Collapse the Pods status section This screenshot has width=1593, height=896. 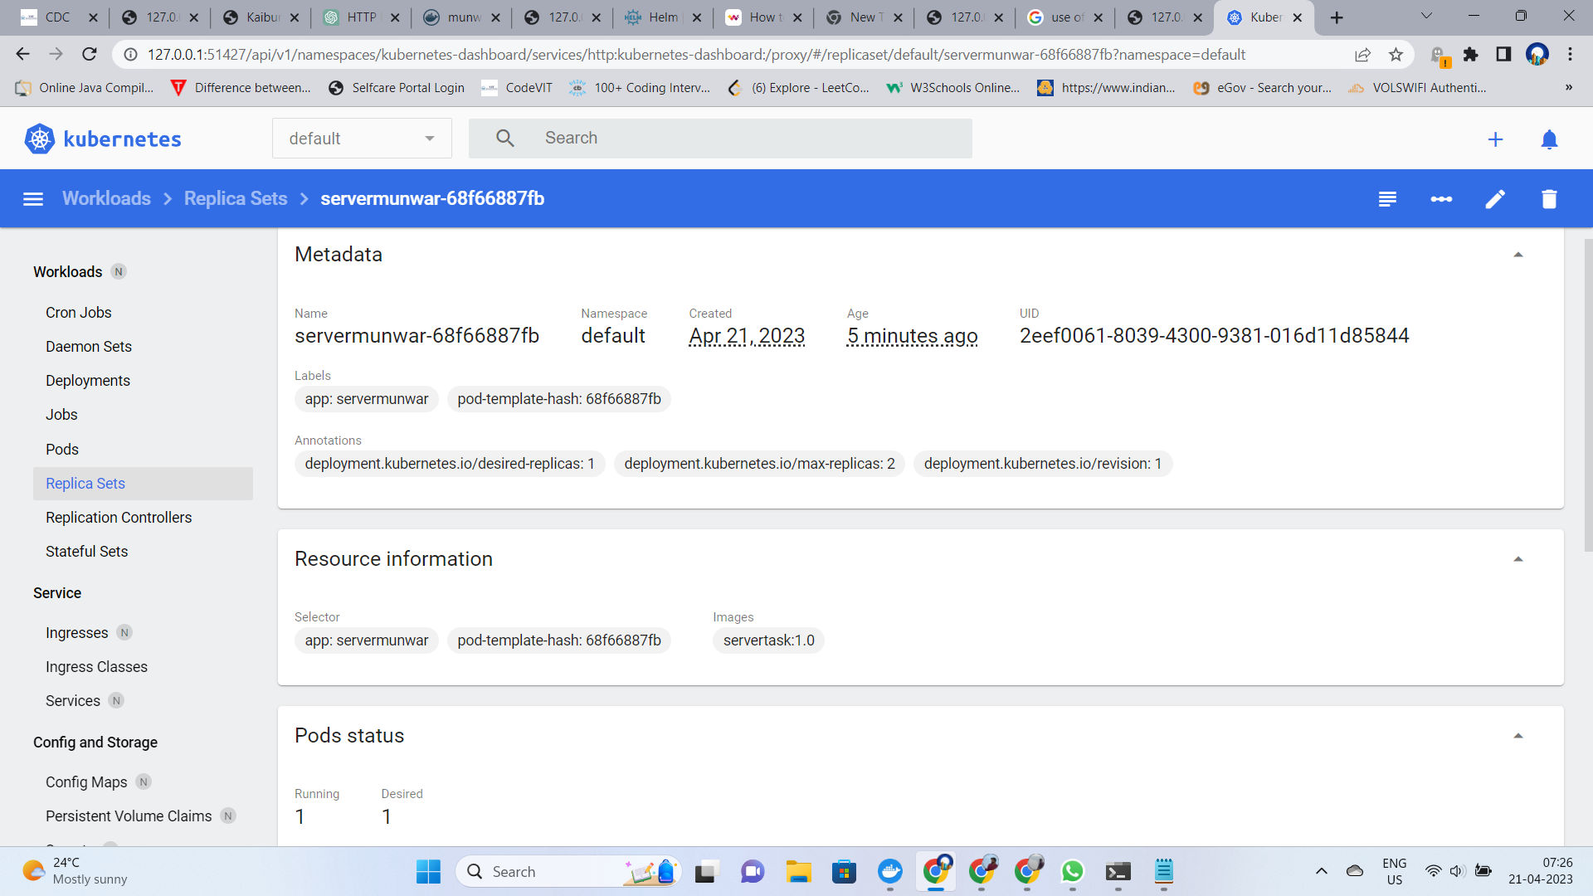click(x=1519, y=735)
